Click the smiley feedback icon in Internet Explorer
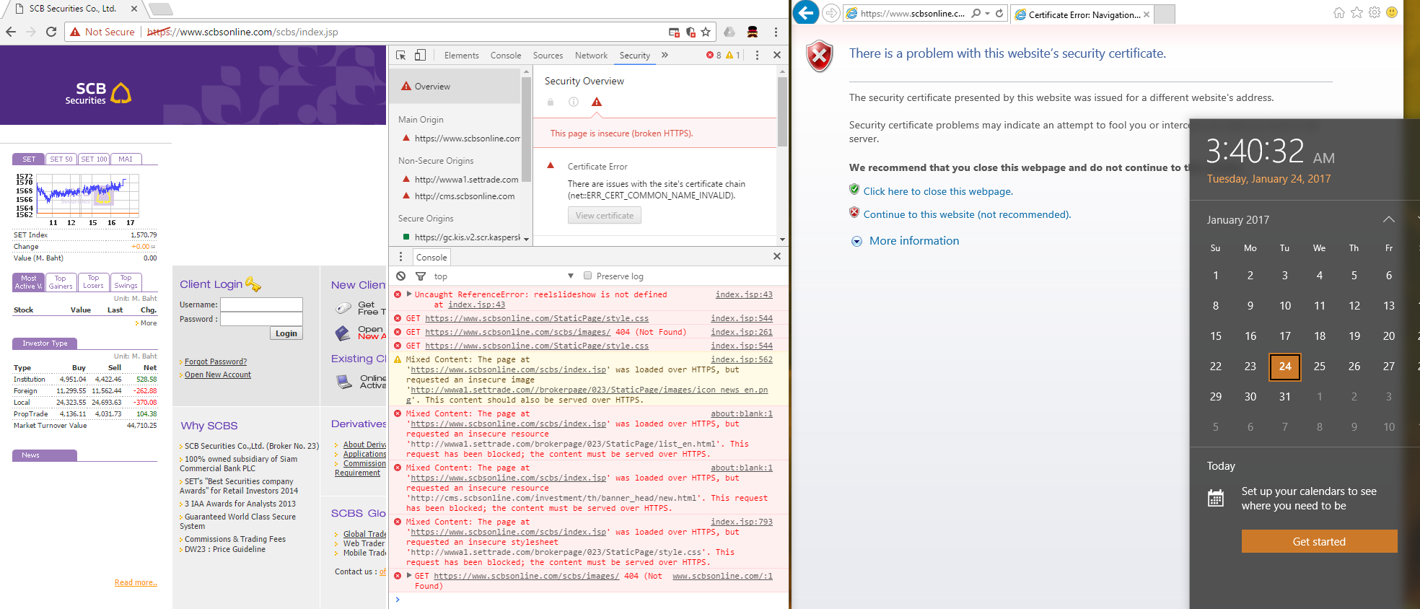Viewport: 1420px width, 609px height. [1392, 12]
